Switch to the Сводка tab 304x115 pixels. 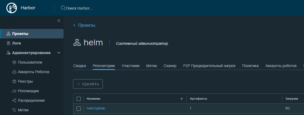(79, 66)
